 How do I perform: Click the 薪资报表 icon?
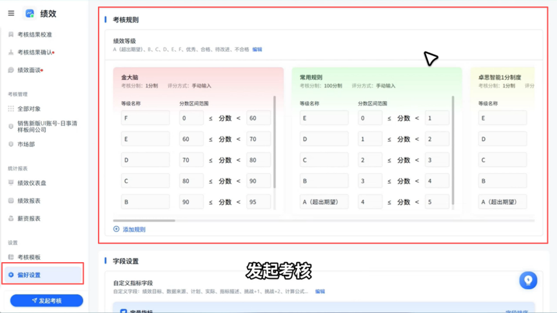pos(11,218)
